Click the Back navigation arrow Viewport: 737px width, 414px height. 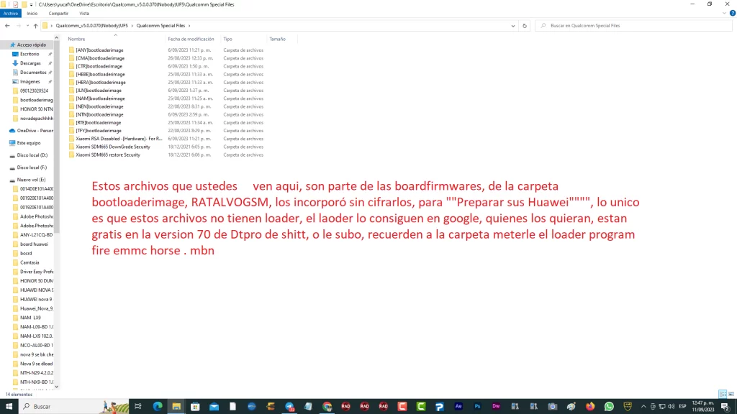(x=7, y=26)
